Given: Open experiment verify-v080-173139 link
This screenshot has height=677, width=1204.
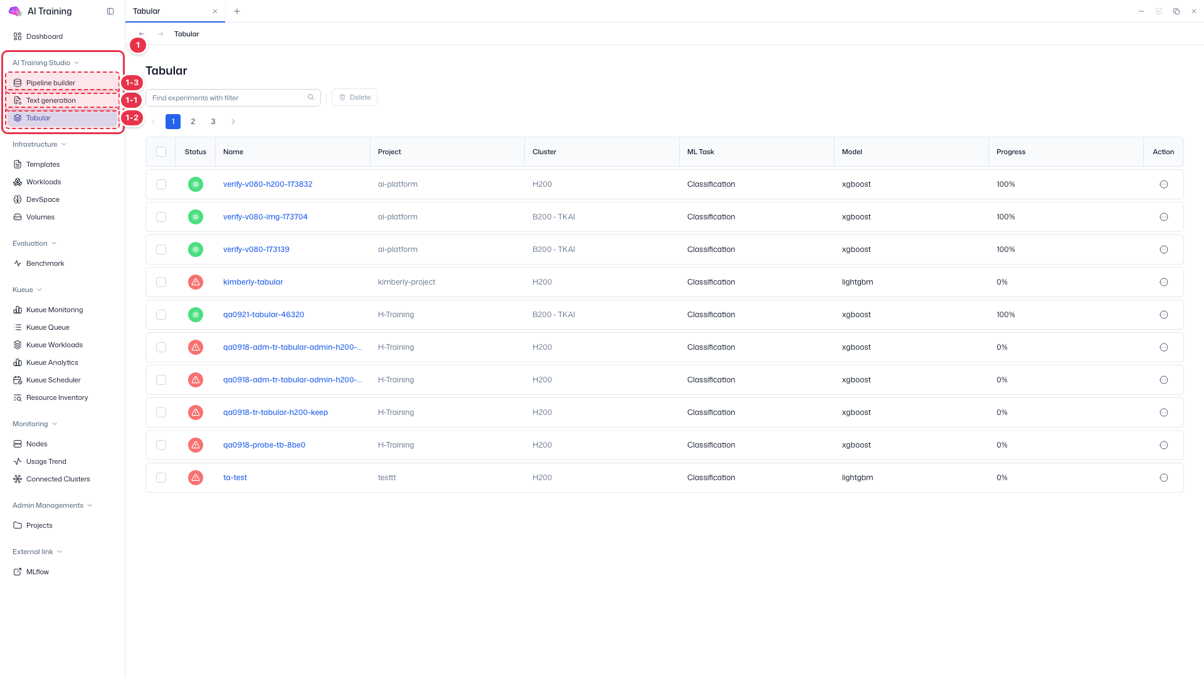Looking at the screenshot, I should click(x=256, y=249).
